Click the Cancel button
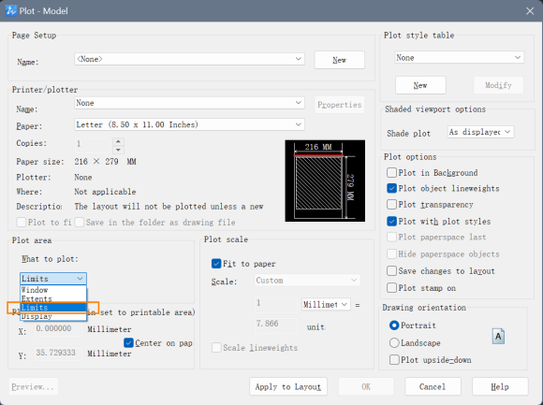This screenshot has height=405, width=543. (x=433, y=386)
